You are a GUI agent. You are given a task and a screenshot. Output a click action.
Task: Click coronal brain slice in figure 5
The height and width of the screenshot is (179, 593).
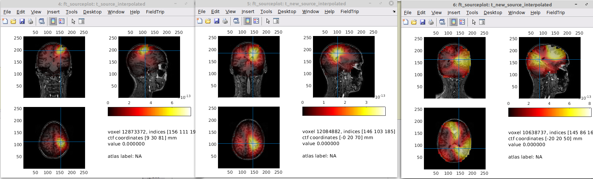tap(249, 67)
